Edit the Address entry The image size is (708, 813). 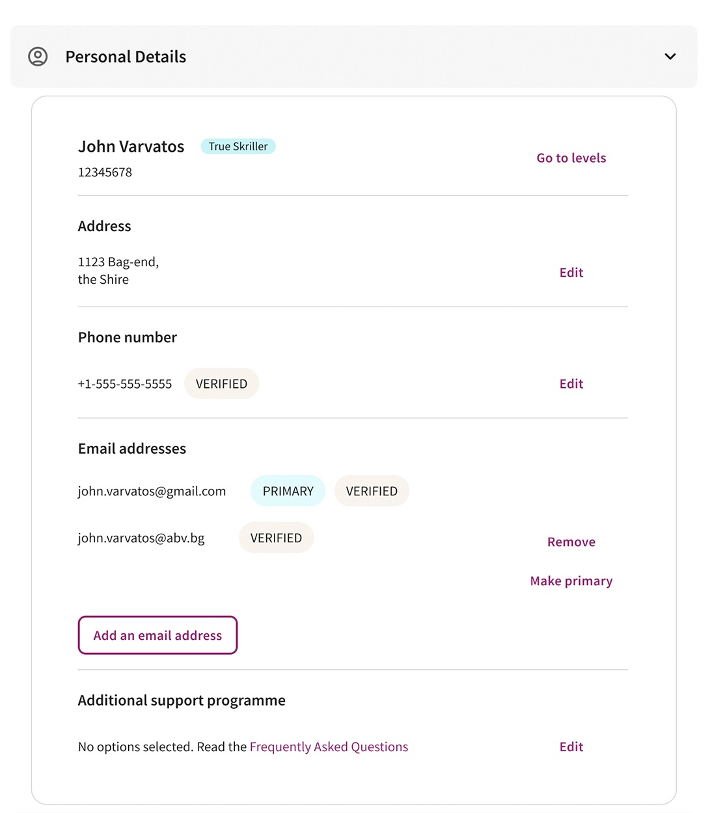click(x=571, y=273)
